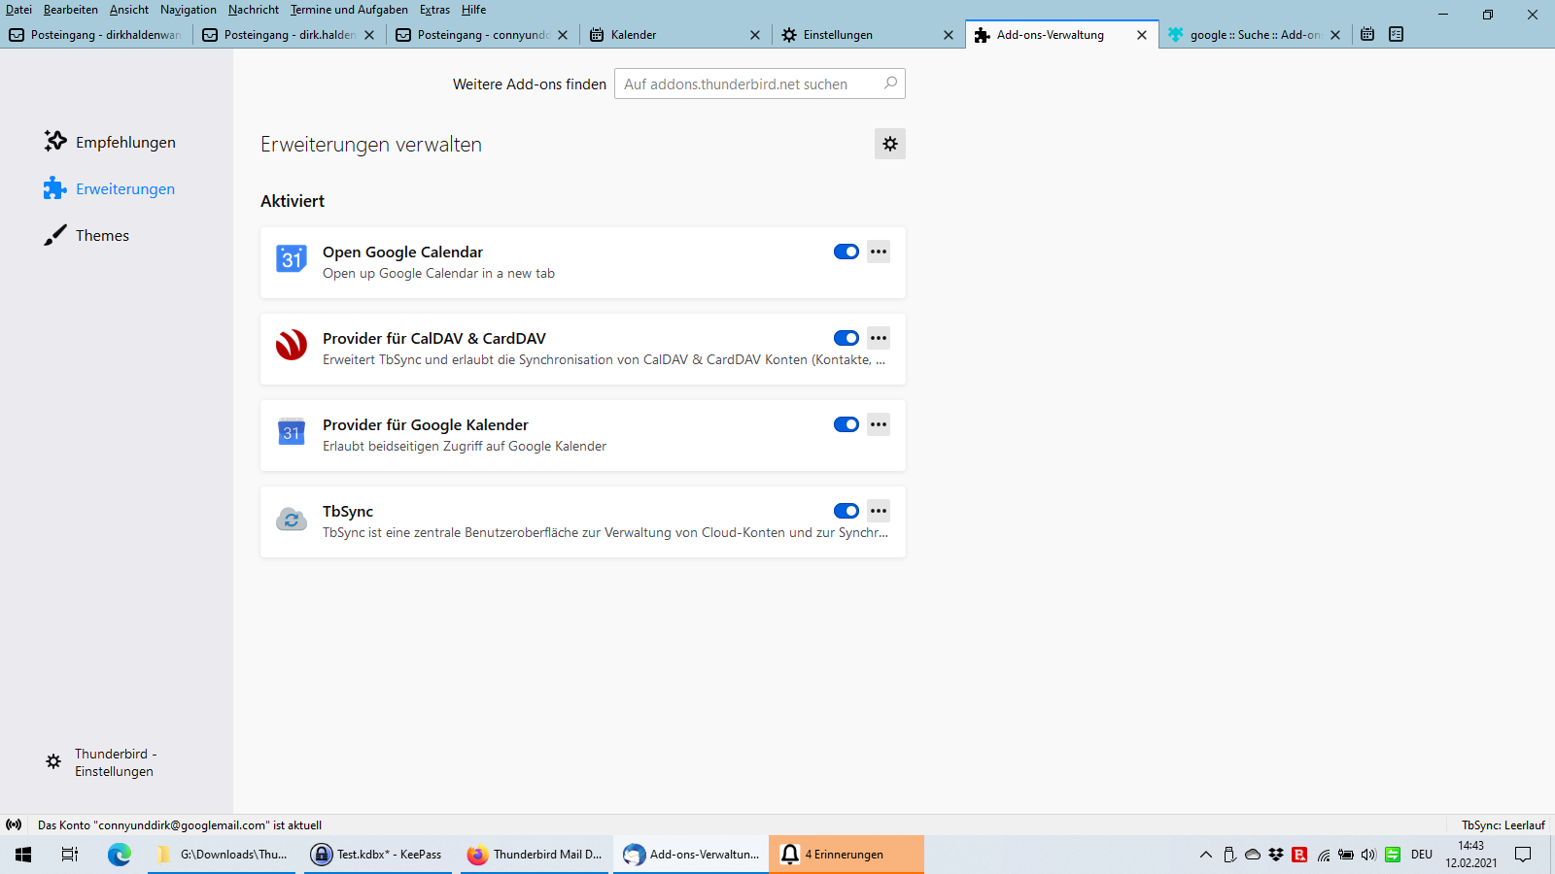Viewport: 1555px width, 874px height.
Task: Click the Open Google Calendar add-on icon
Action: 292,259
